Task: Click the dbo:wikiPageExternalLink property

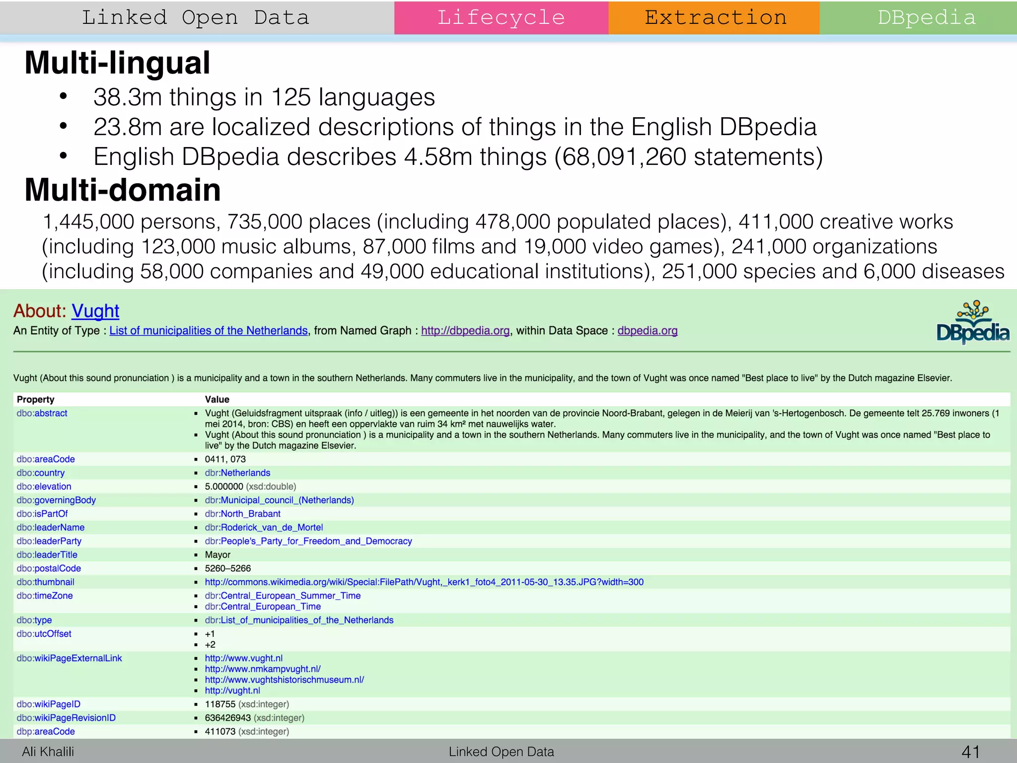Action: [69, 658]
